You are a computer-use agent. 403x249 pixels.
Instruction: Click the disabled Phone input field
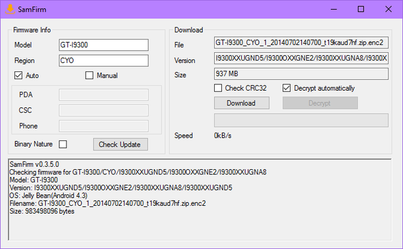point(104,126)
